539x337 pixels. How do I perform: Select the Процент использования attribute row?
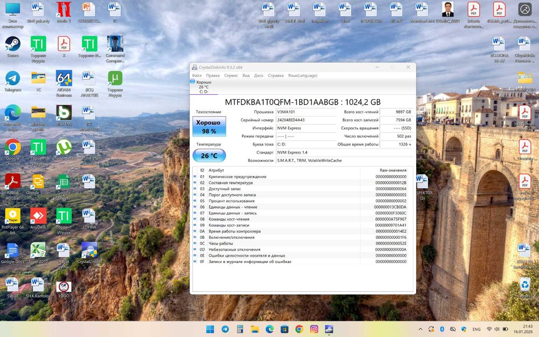(x=301, y=201)
